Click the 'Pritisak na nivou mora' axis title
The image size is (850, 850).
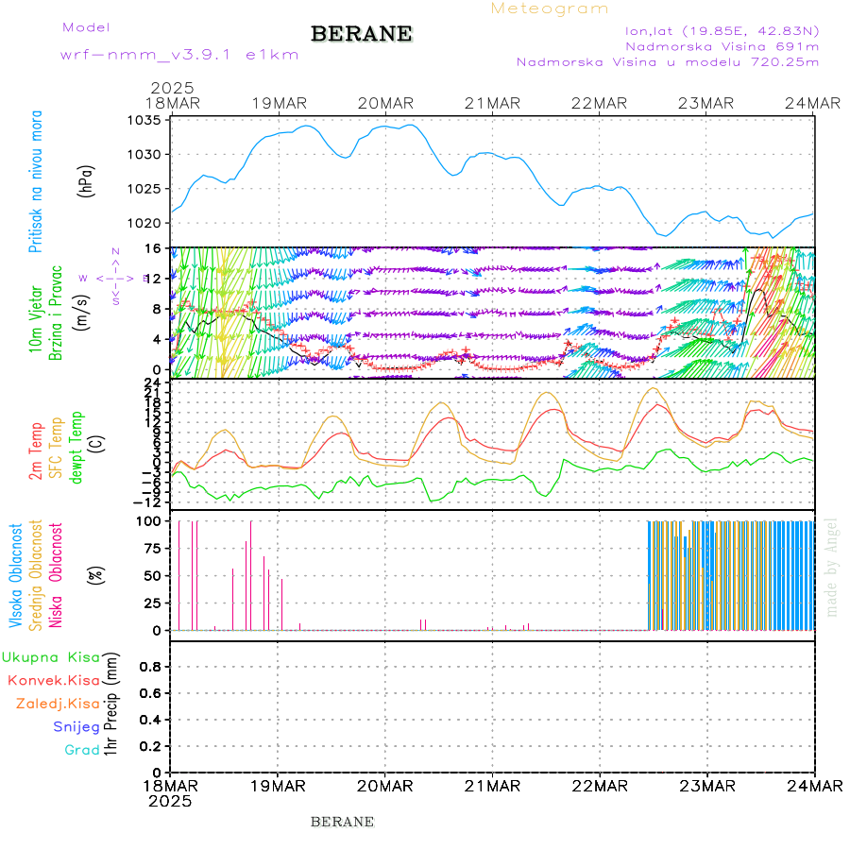tap(35, 181)
